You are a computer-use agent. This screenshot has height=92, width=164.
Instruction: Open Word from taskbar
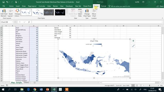(x=41, y=89)
